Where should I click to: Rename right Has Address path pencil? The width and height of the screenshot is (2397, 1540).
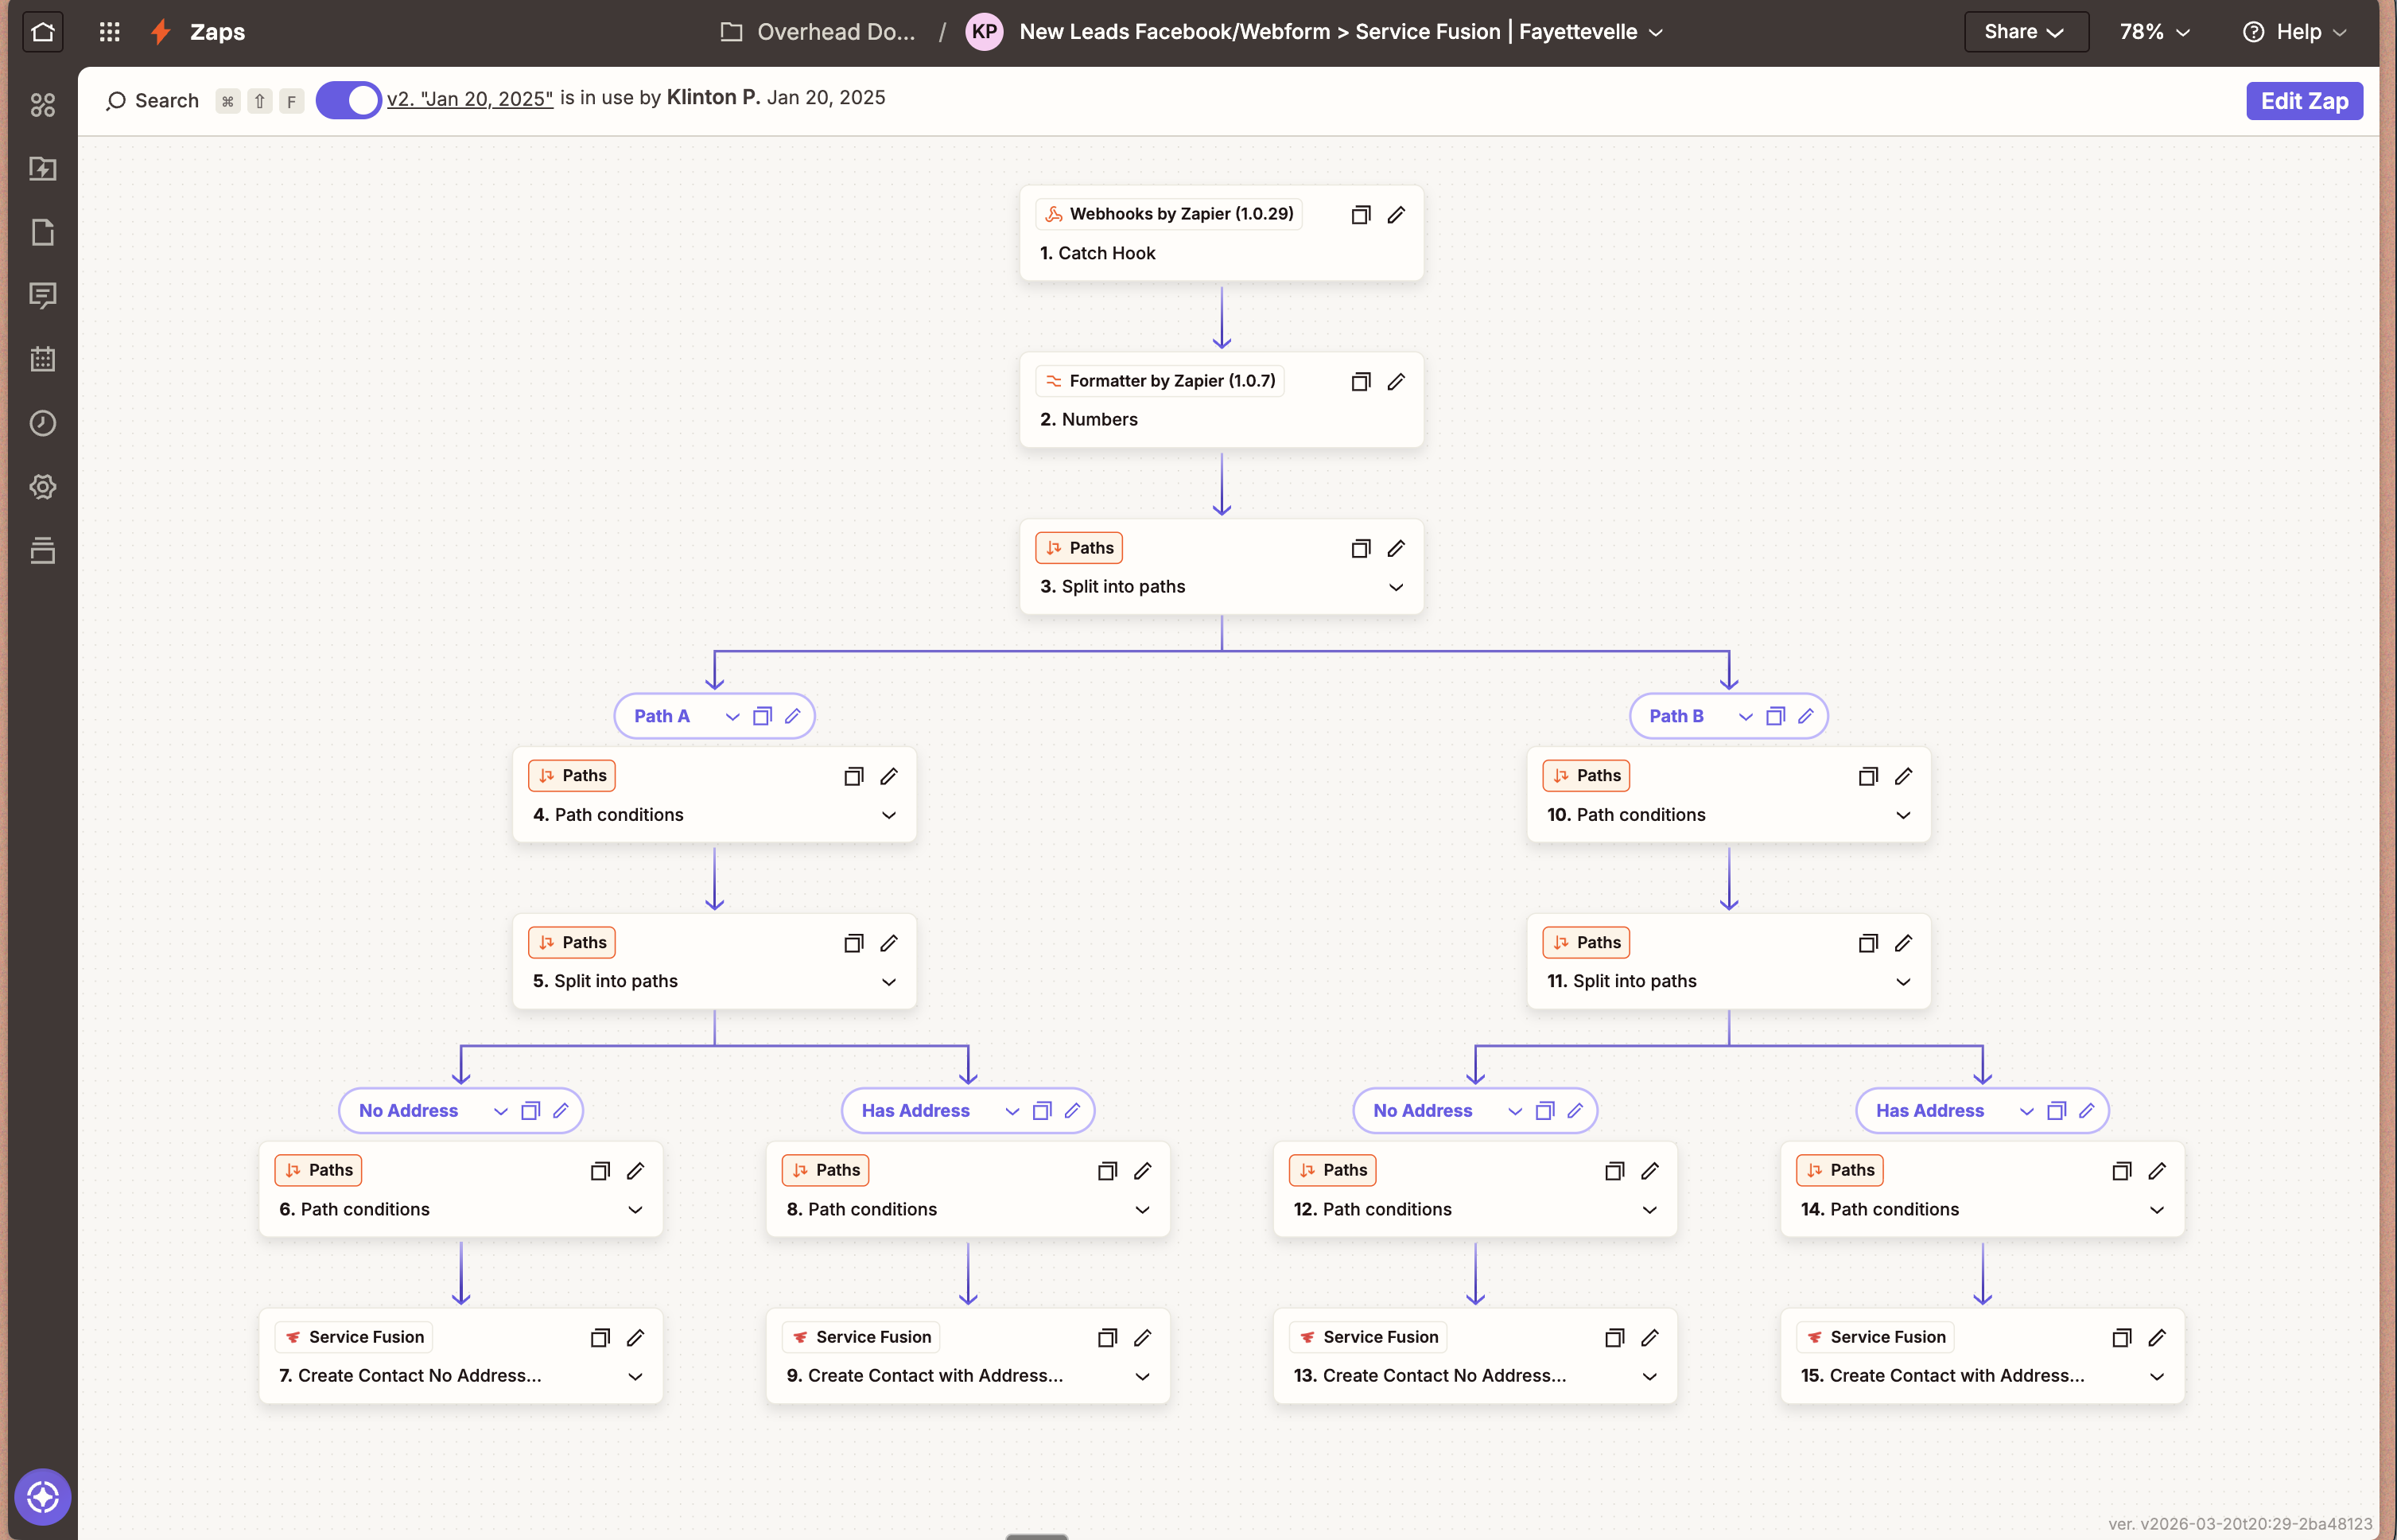coord(2087,1111)
